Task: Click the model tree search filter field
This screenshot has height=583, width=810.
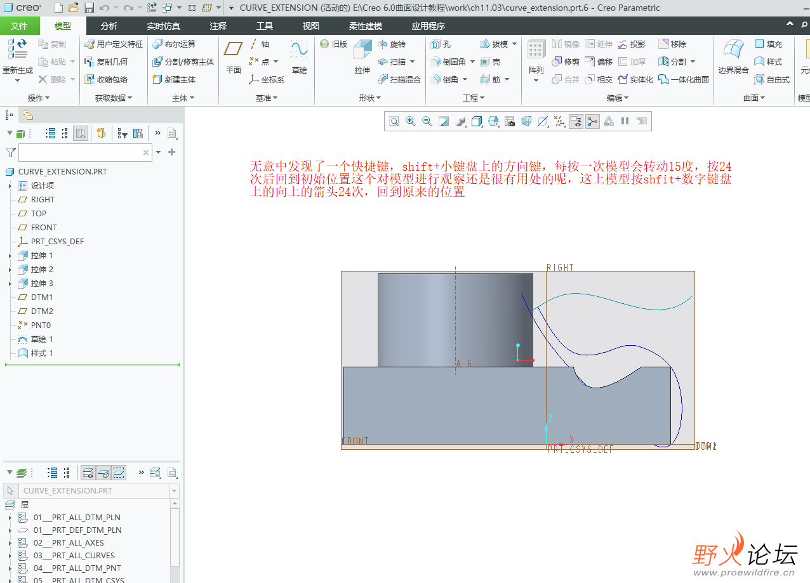Action: pyautogui.click(x=85, y=152)
